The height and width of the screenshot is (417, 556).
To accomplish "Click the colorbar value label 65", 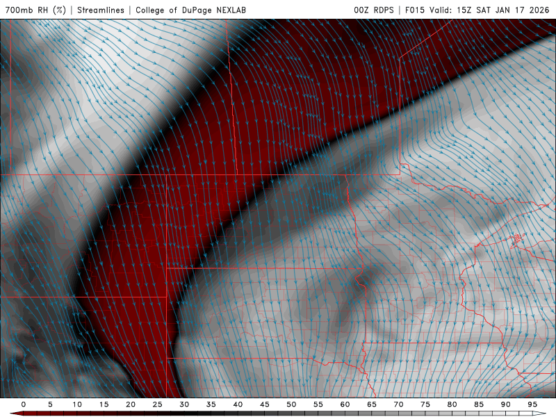I will [372, 404].
